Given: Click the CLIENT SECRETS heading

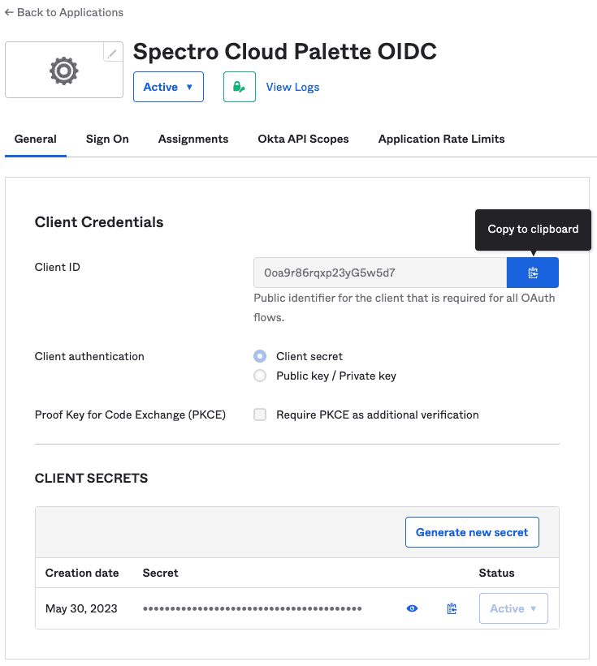Looking at the screenshot, I should pos(92,479).
